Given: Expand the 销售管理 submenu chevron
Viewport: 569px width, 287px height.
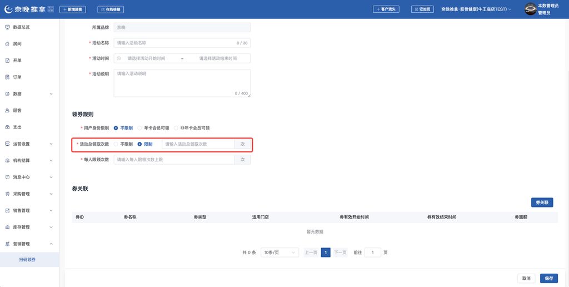Looking at the screenshot, I should click(x=51, y=211).
